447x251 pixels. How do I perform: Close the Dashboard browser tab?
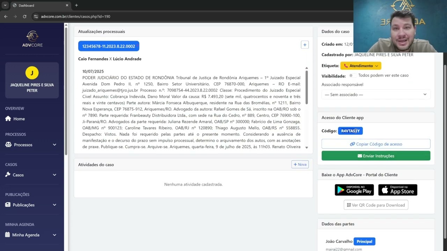coord(67,5)
